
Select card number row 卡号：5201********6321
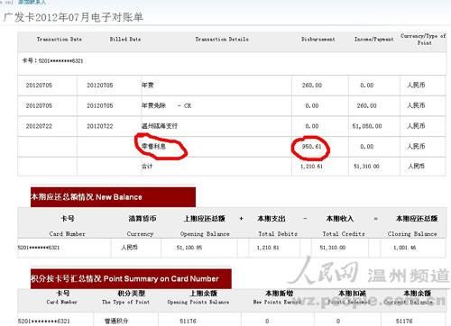(x=52, y=60)
